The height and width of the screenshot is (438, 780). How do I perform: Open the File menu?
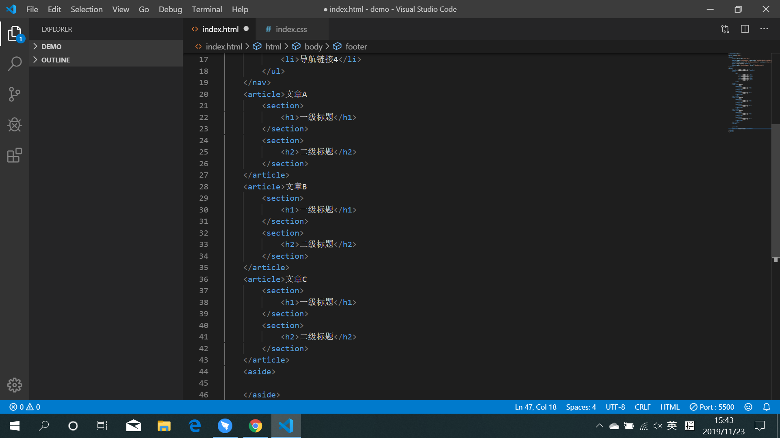click(32, 9)
